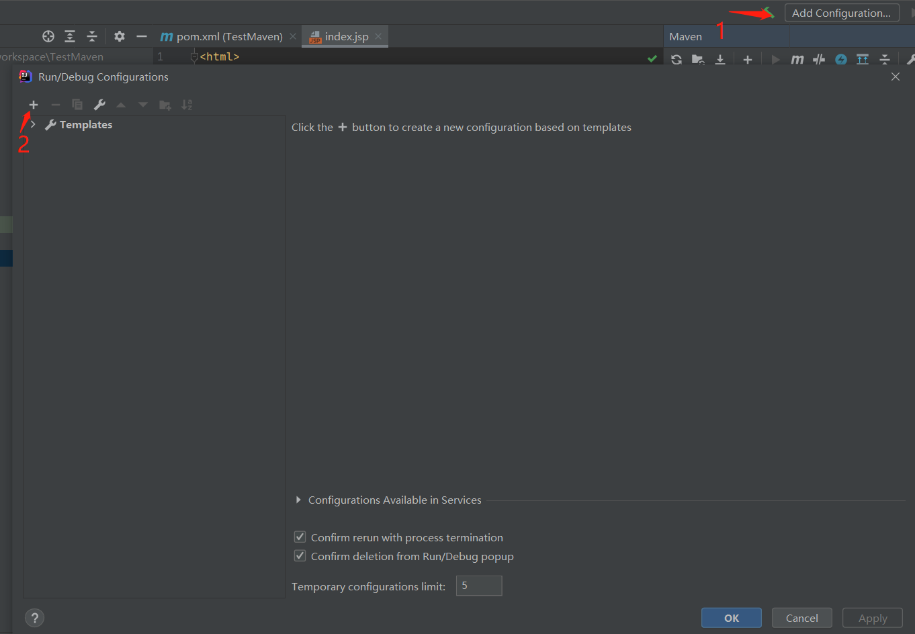
Task: Reload all Maven projects with refresh icon
Action: pos(676,59)
